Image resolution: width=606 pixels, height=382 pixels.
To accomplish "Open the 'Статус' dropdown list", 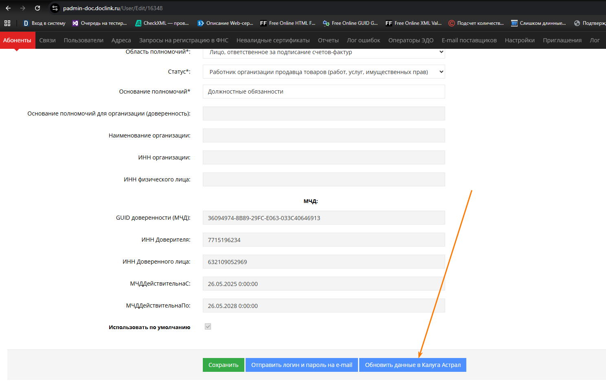I will pos(324,72).
